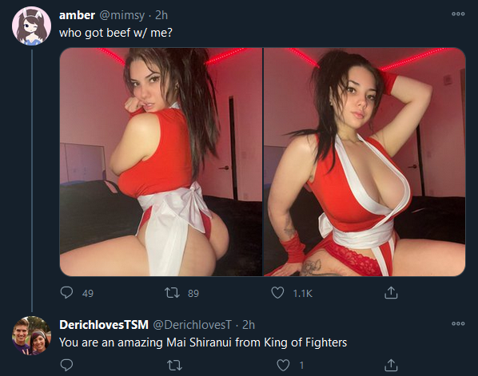The width and height of the screenshot is (478, 376).
Task: Open the @mimsy handle link
Action: click(122, 15)
